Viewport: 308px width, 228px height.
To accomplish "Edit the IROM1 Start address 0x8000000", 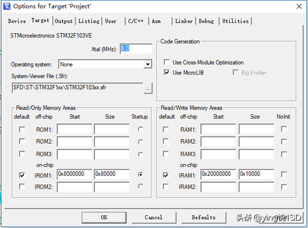I will 75,174.
